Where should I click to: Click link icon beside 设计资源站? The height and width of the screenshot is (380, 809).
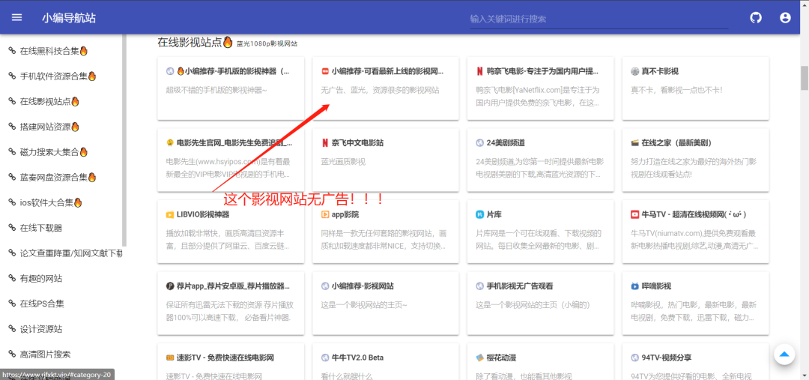click(13, 329)
